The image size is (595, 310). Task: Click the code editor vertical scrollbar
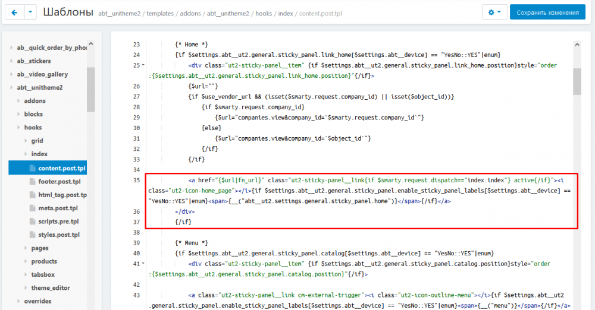[577, 81]
